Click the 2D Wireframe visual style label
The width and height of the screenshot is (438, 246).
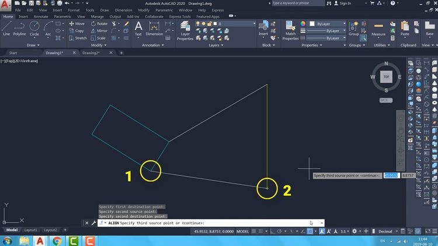pyautogui.click(x=26, y=61)
